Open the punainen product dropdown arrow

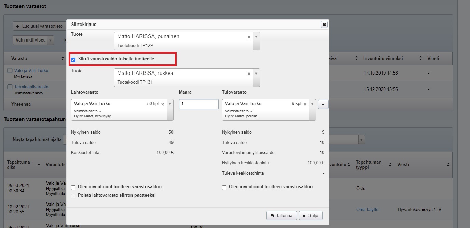click(256, 37)
